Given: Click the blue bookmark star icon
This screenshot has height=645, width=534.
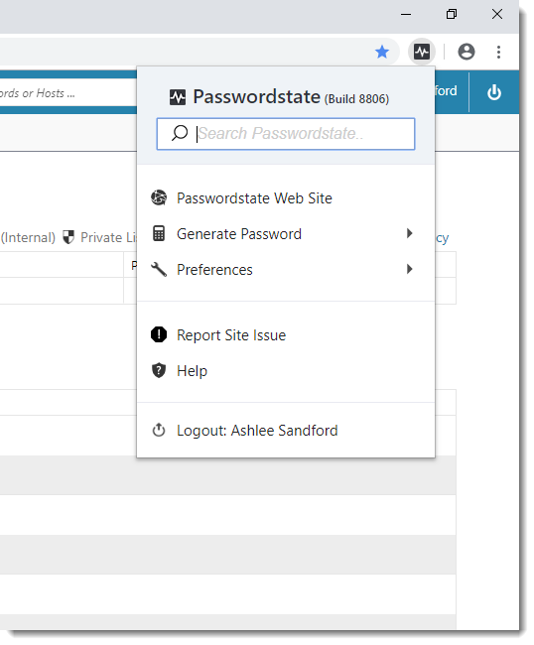Looking at the screenshot, I should pyautogui.click(x=382, y=52).
